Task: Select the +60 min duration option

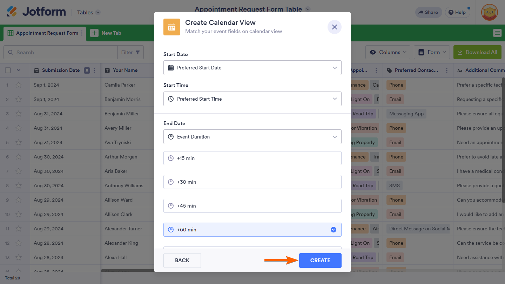Action: (252, 230)
